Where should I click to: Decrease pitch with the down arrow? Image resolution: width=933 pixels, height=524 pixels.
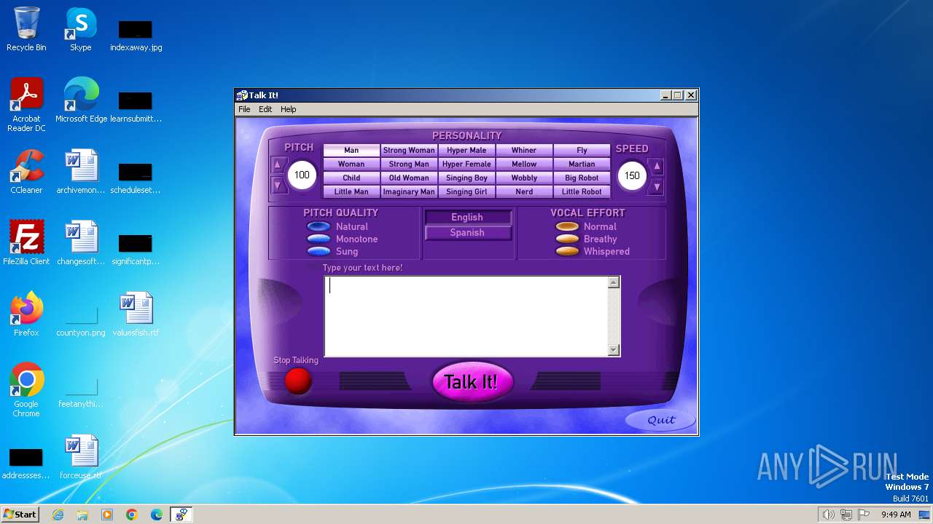[x=278, y=186]
